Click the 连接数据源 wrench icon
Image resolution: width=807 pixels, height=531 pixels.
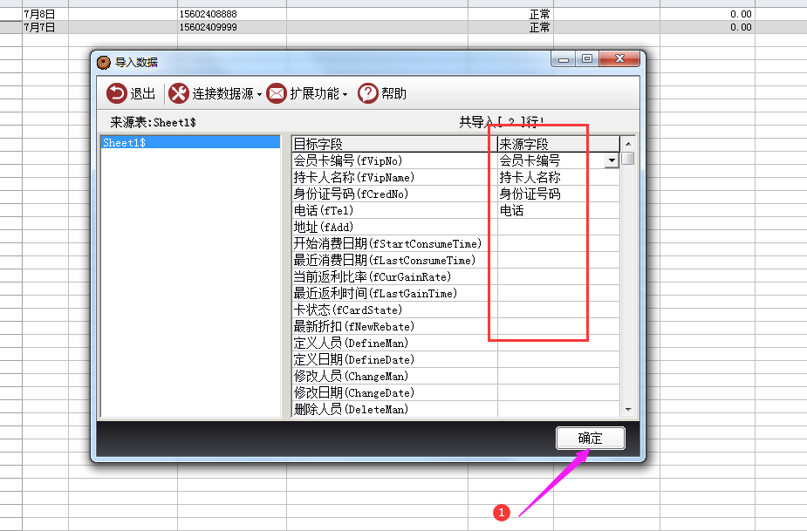tap(179, 93)
